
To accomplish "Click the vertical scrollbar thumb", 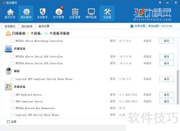I will coord(178,87).
